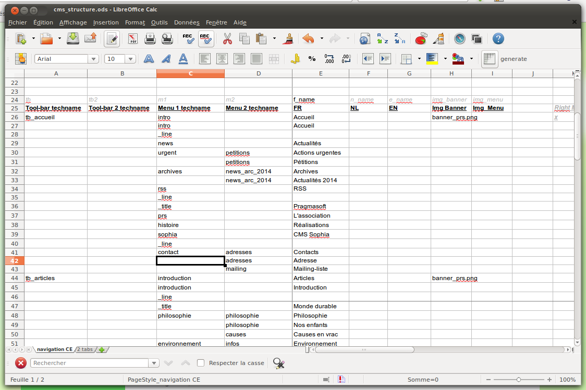Click the generate toolbar button
Screen dimensions: 586x390
(513, 59)
